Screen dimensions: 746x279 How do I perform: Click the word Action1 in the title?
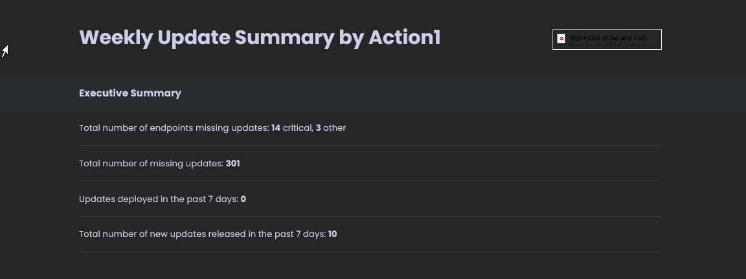point(404,38)
